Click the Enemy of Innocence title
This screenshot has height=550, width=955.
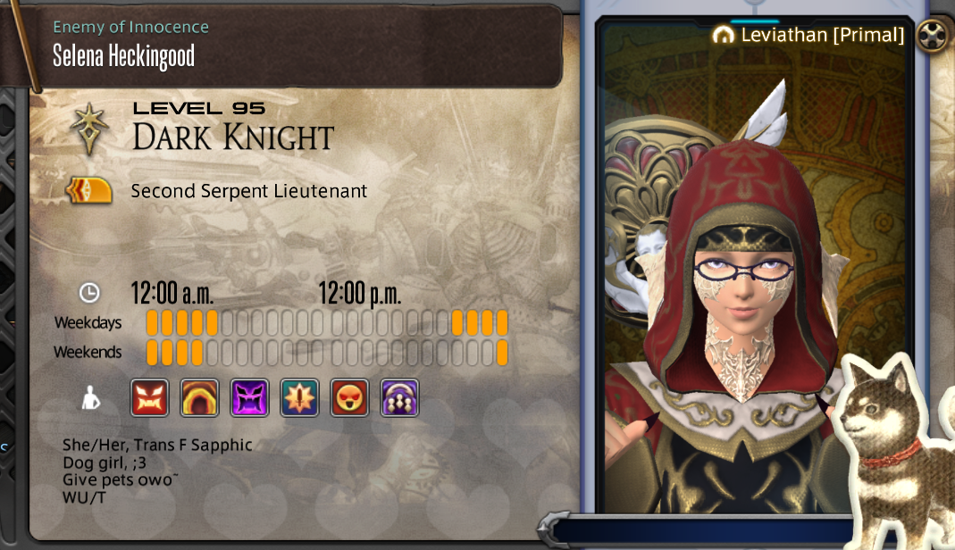pyautogui.click(x=131, y=27)
